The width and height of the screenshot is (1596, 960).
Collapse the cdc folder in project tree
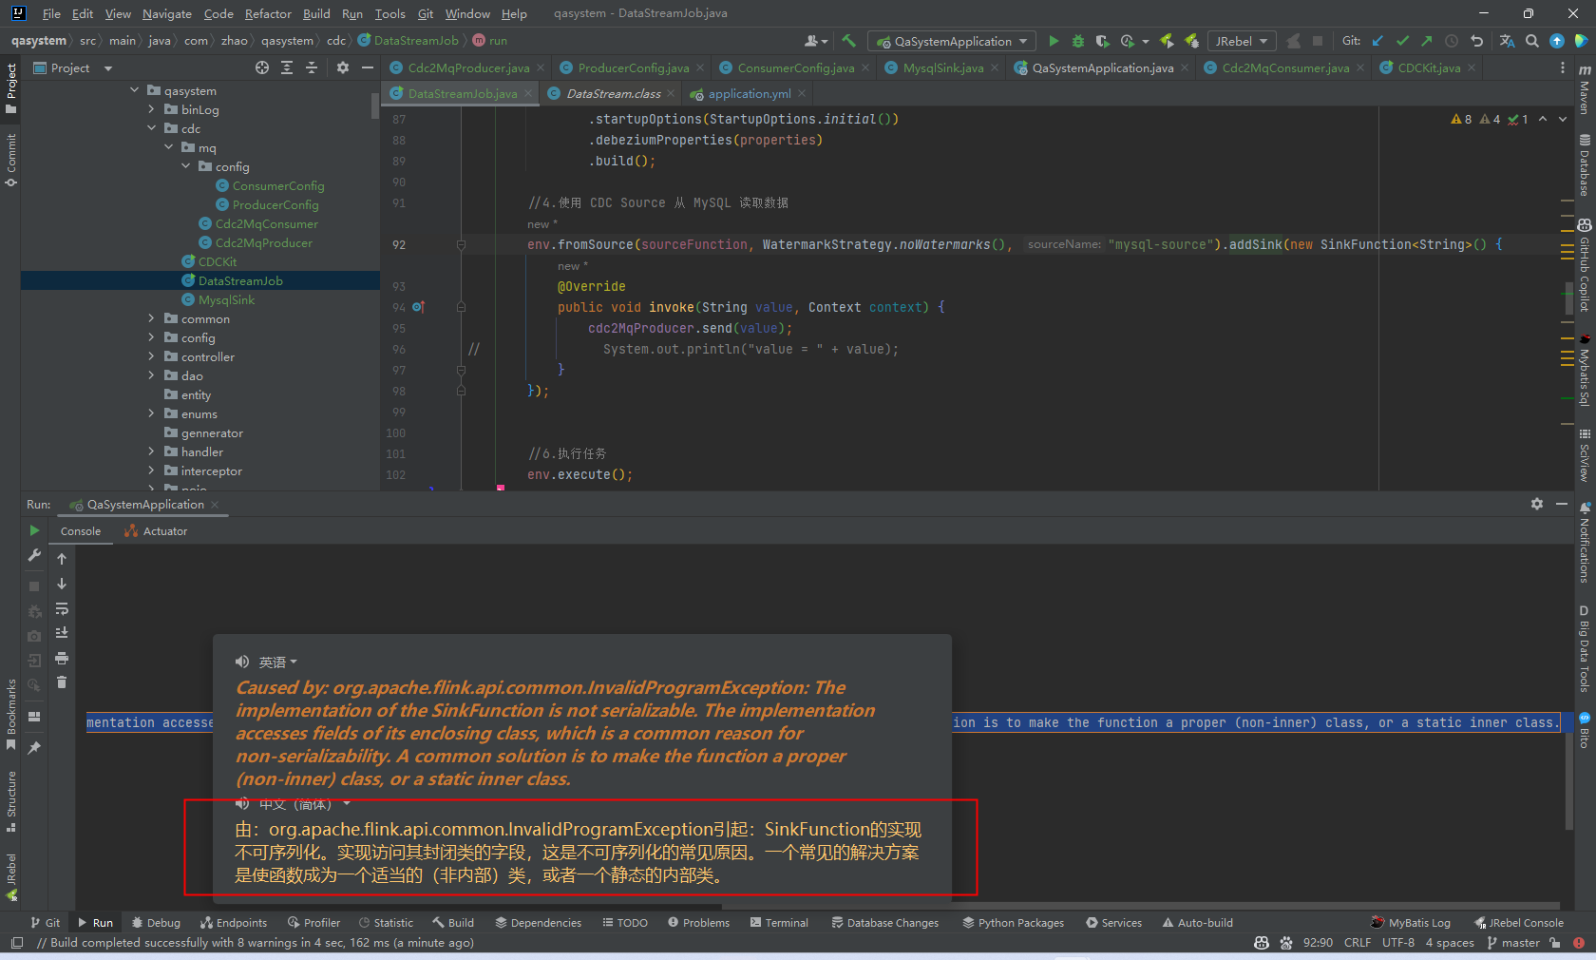151,128
